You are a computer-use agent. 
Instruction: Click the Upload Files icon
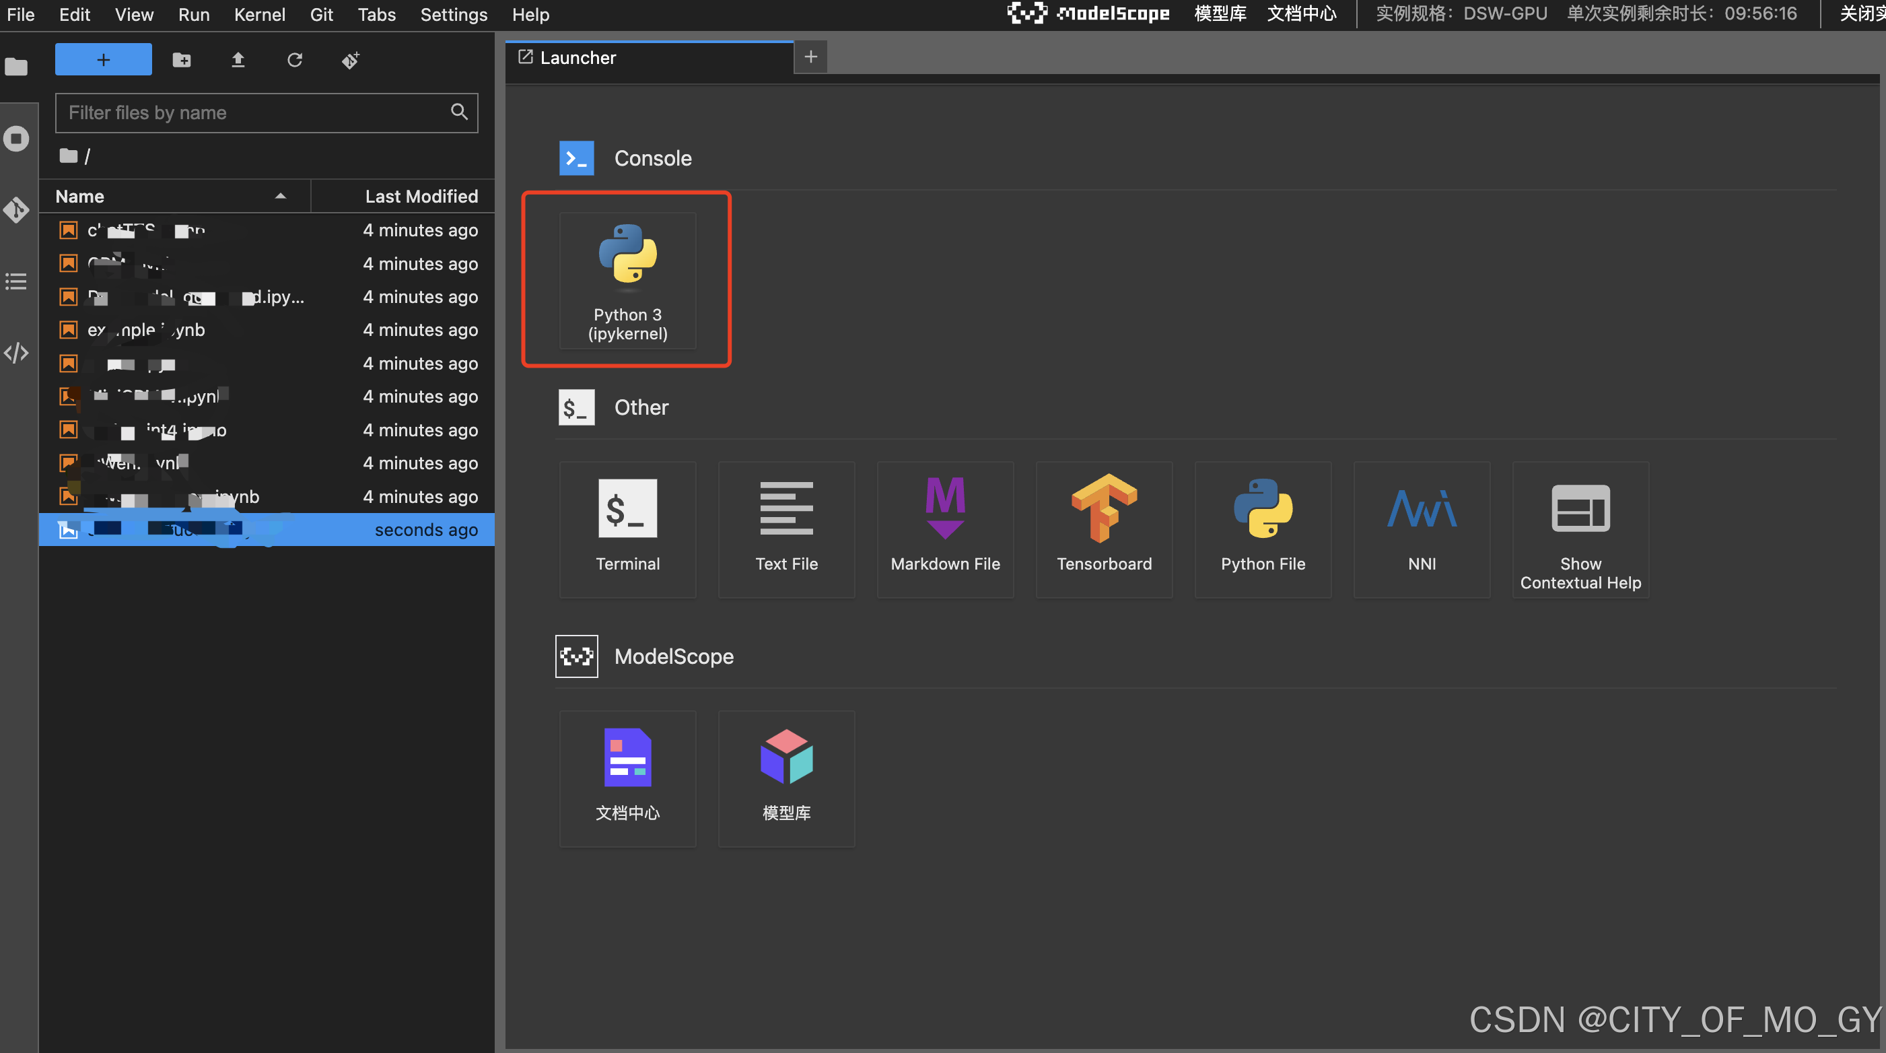pos(238,60)
